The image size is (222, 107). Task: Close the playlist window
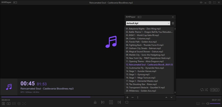173,17
